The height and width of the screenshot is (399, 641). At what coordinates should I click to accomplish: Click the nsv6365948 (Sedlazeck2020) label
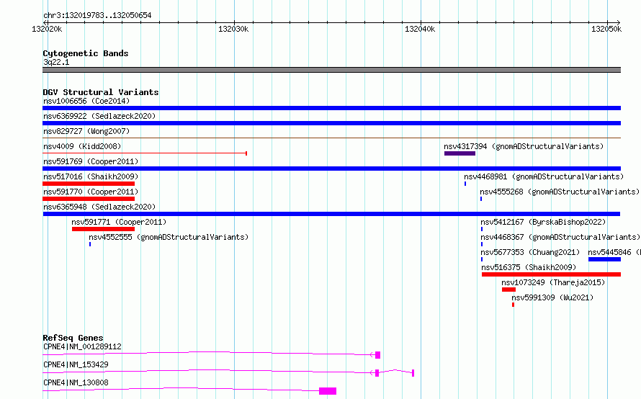click(x=99, y=207)
